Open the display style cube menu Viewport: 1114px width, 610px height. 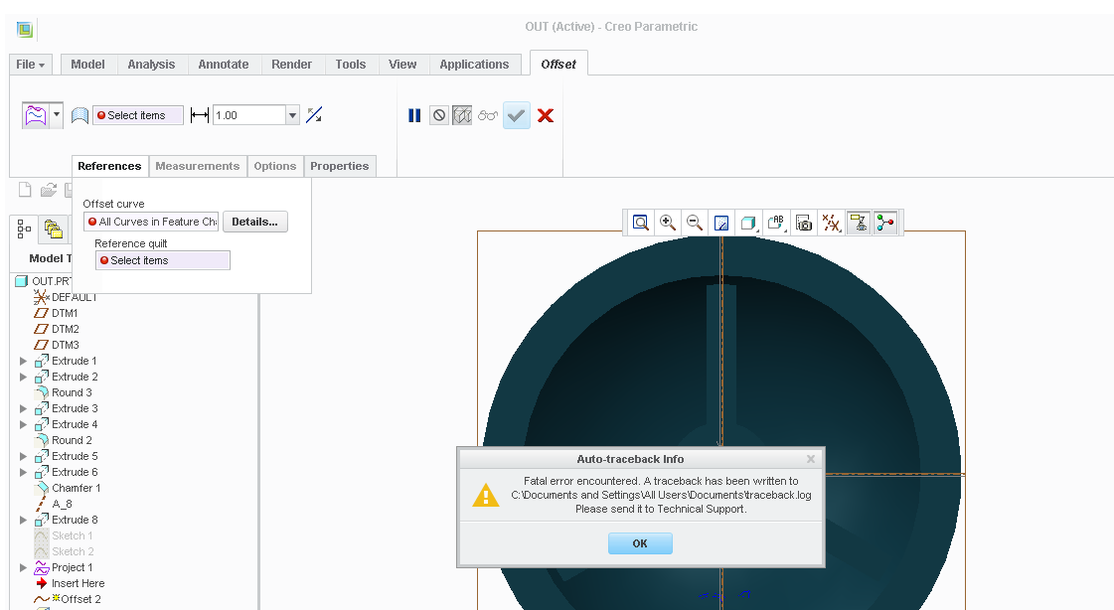(748, 223)
